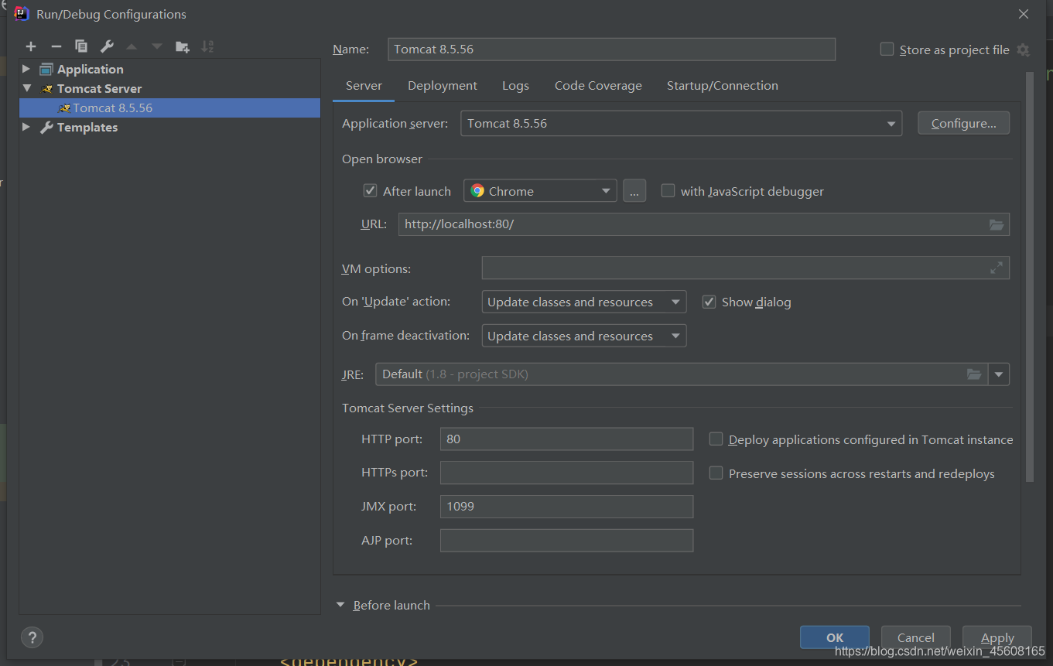Switch to Startup/Connection tab

click(723, 86)
